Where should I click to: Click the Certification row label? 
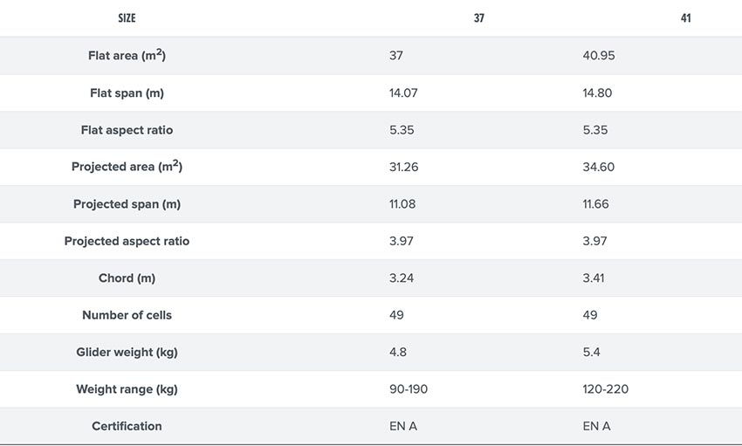click(127, 426)
